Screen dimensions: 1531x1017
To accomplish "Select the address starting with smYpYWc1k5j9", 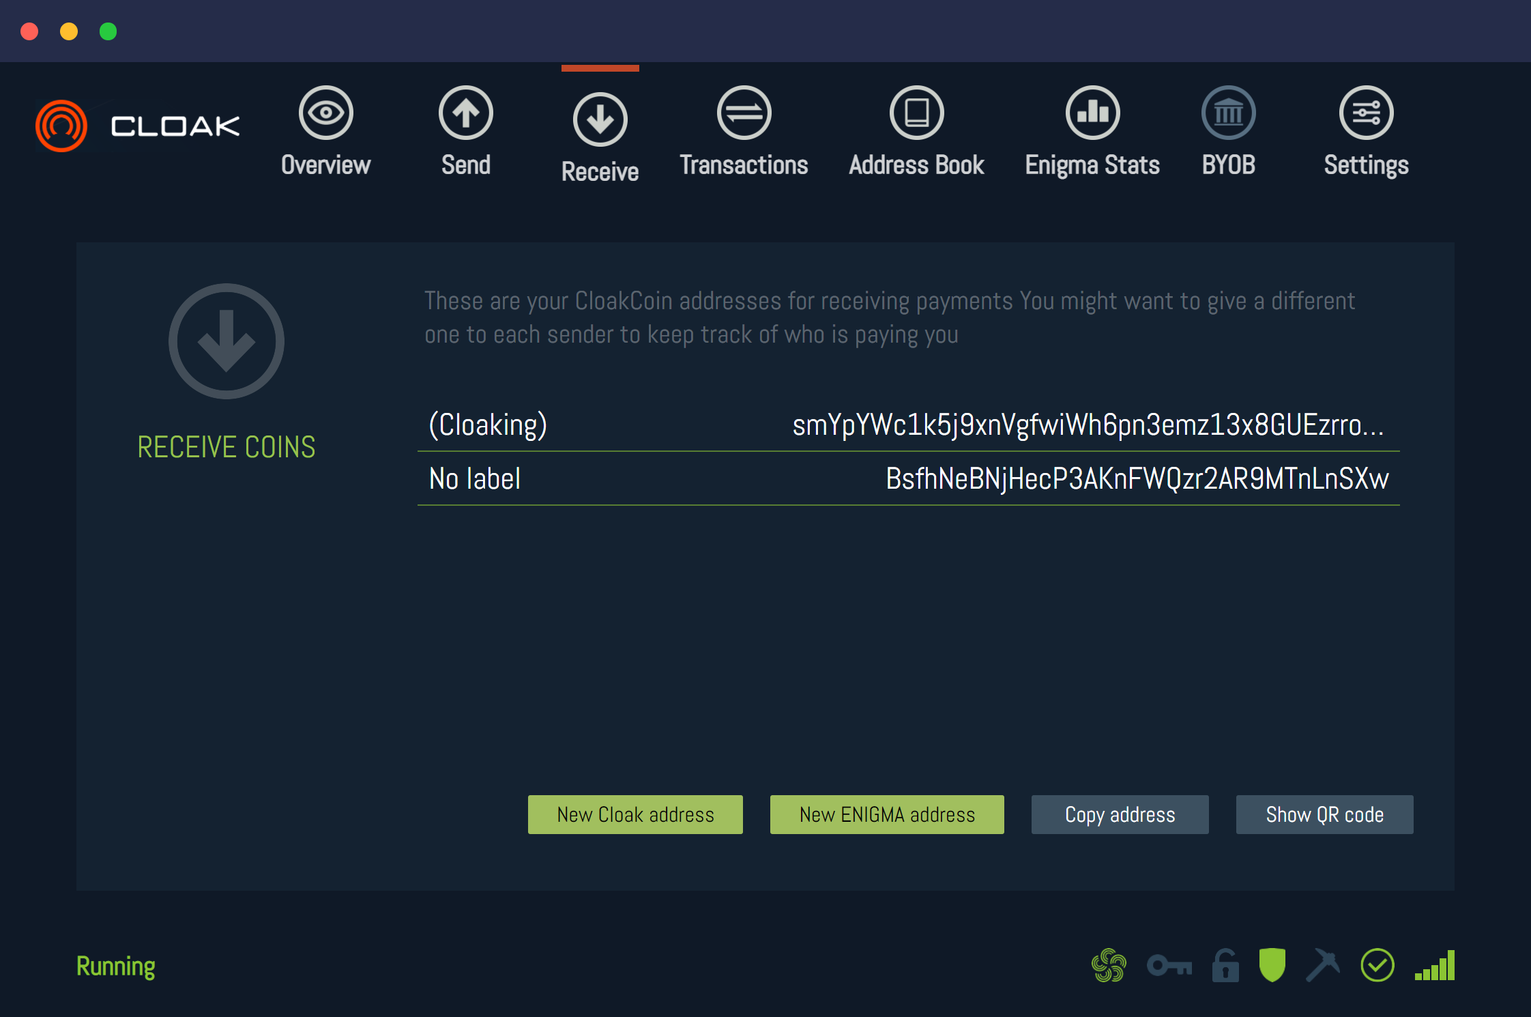I will point(1088,425).
